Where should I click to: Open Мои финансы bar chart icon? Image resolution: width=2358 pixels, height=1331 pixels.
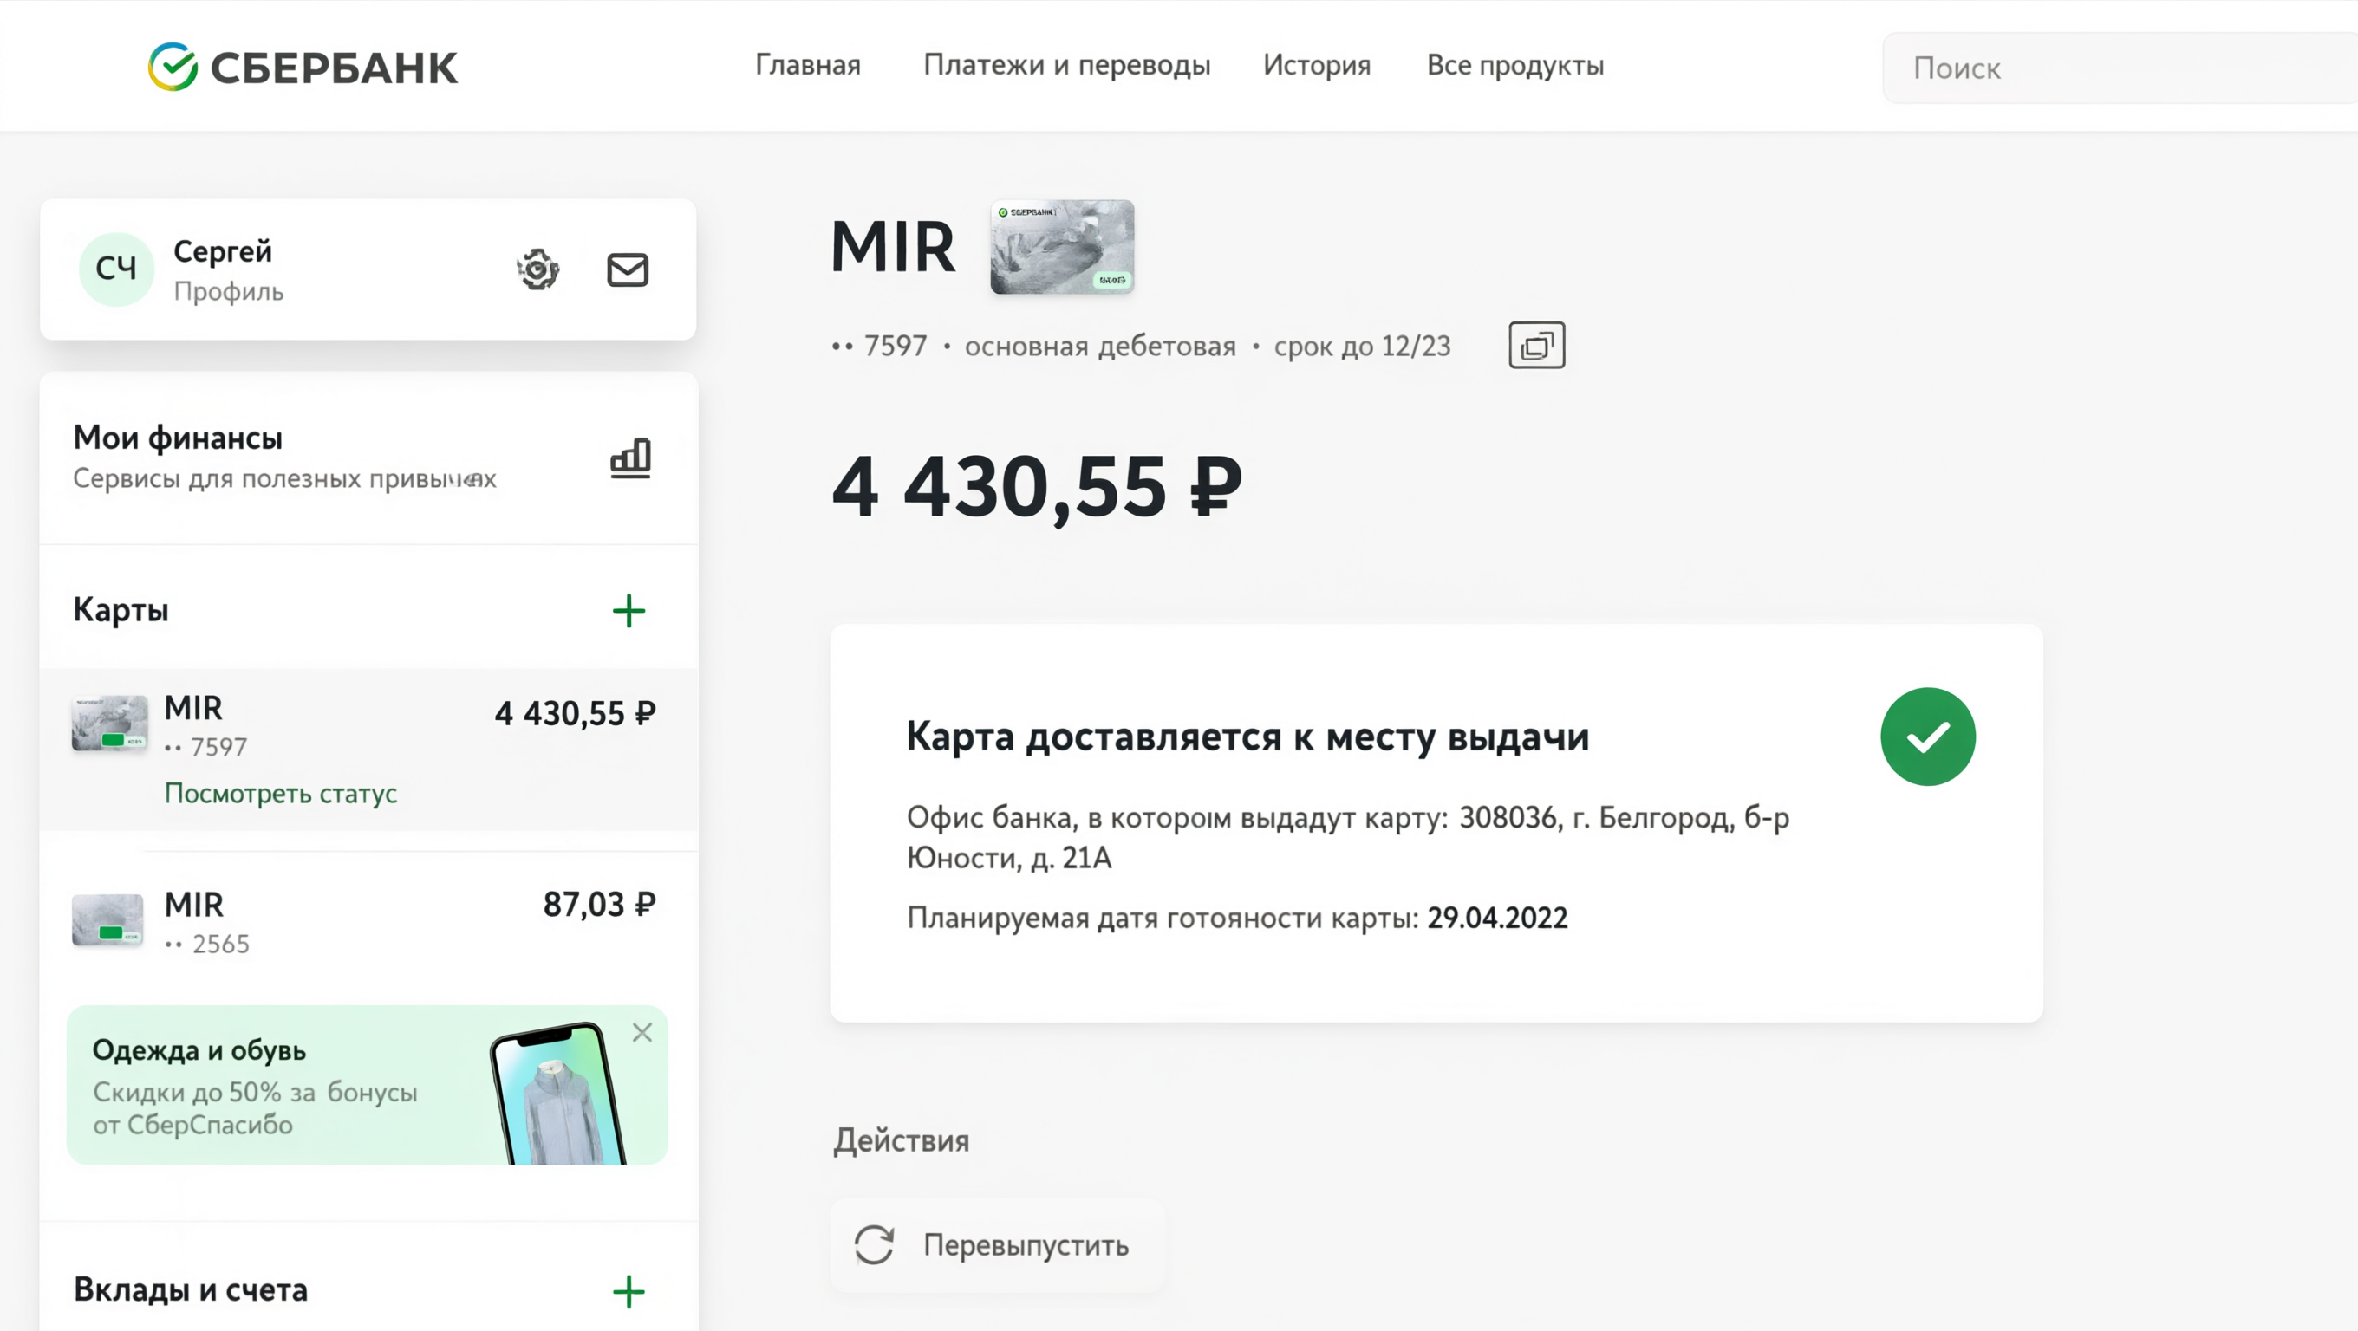[x=631, y=458]
